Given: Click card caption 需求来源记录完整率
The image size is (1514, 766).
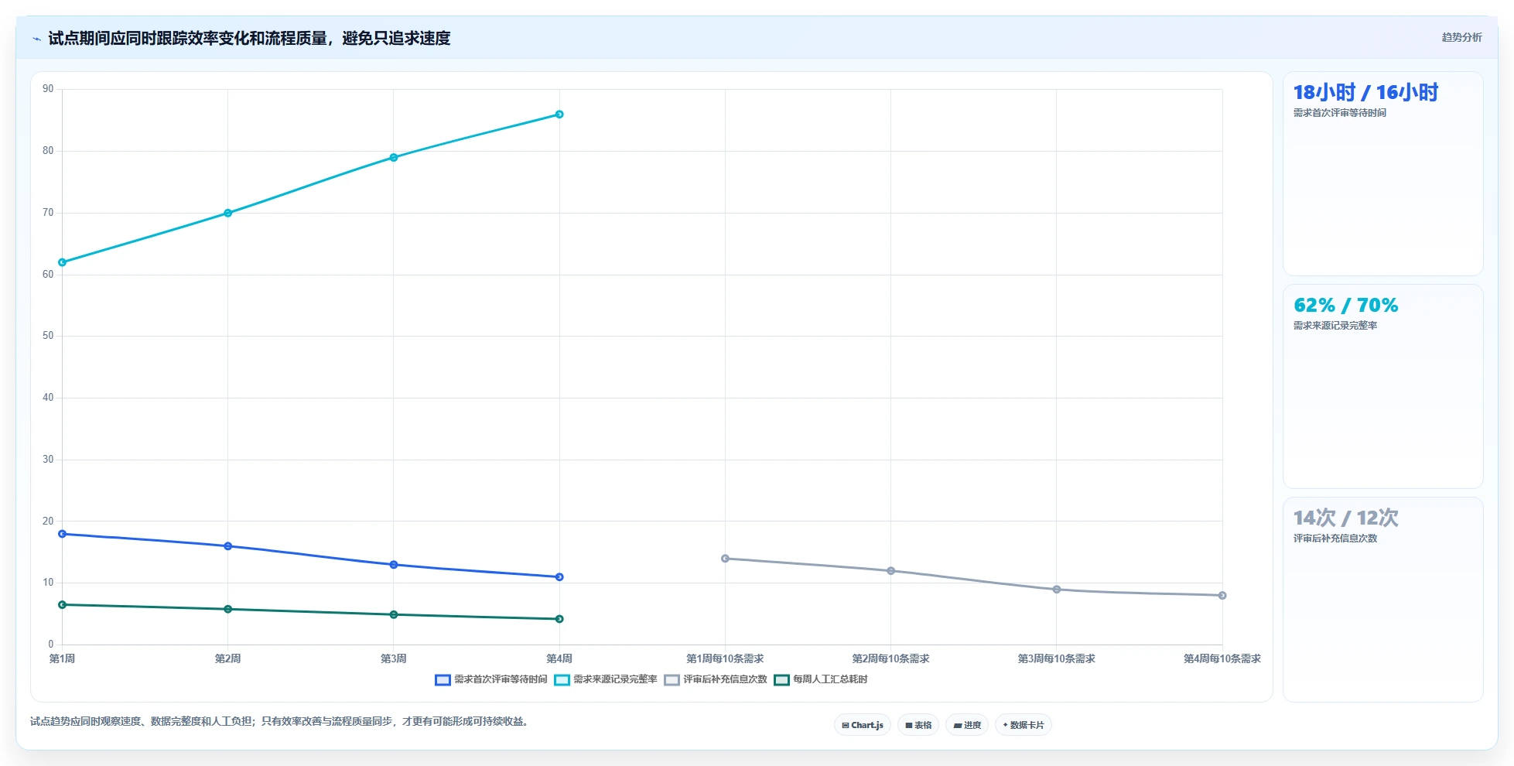Looking at the screenshot, I should [1335, 326].
